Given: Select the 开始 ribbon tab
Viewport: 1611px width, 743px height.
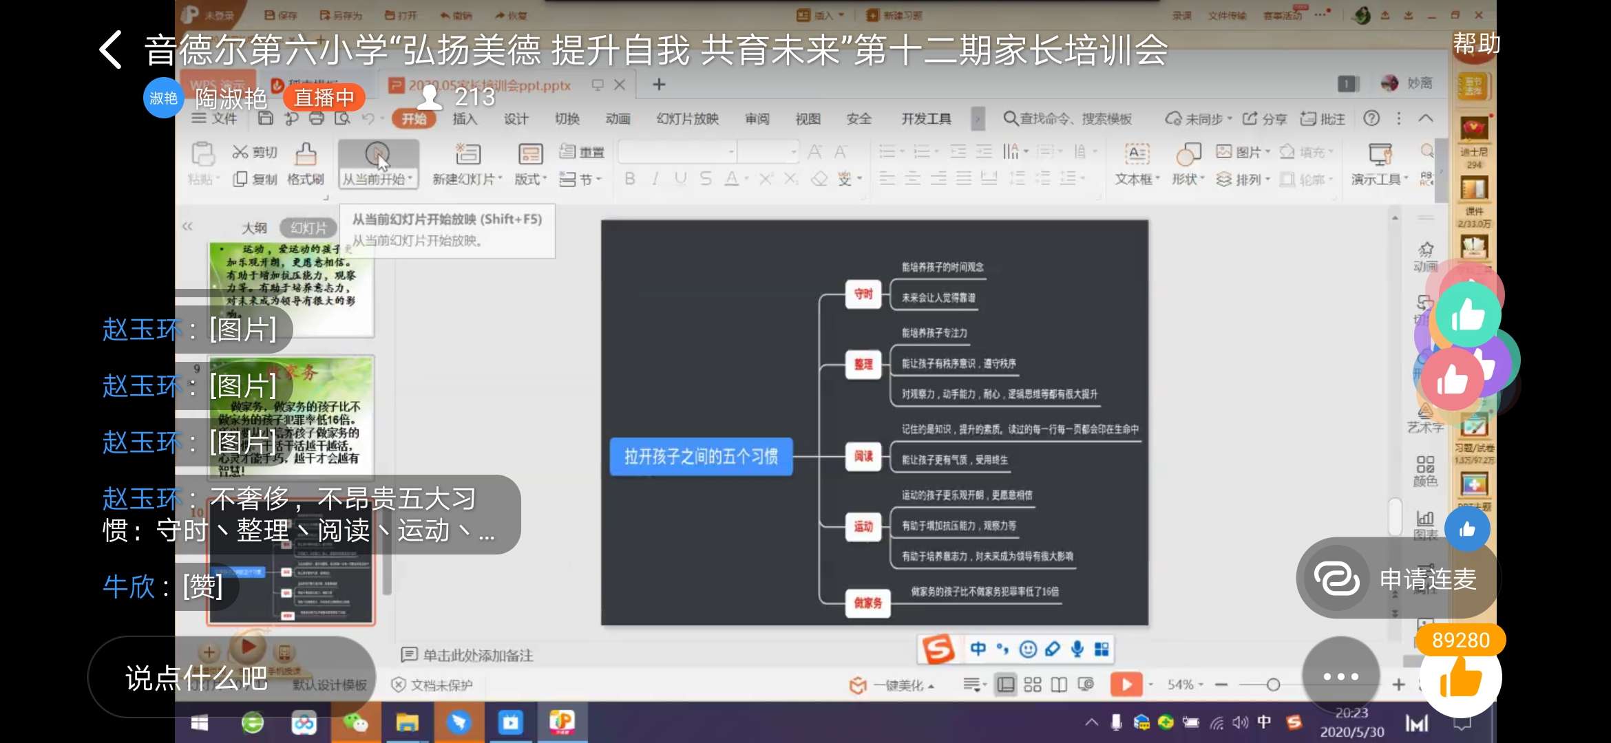Looking at the screenshot, I should click(x=414, y=119).
